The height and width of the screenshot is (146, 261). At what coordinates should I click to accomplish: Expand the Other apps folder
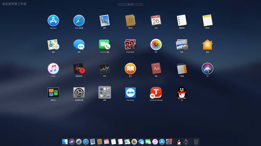click(x=104, y=92)
